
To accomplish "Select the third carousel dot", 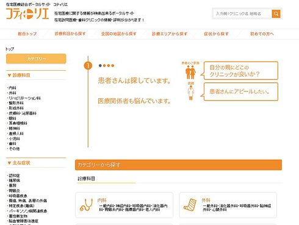I will [x=109, y=65].
